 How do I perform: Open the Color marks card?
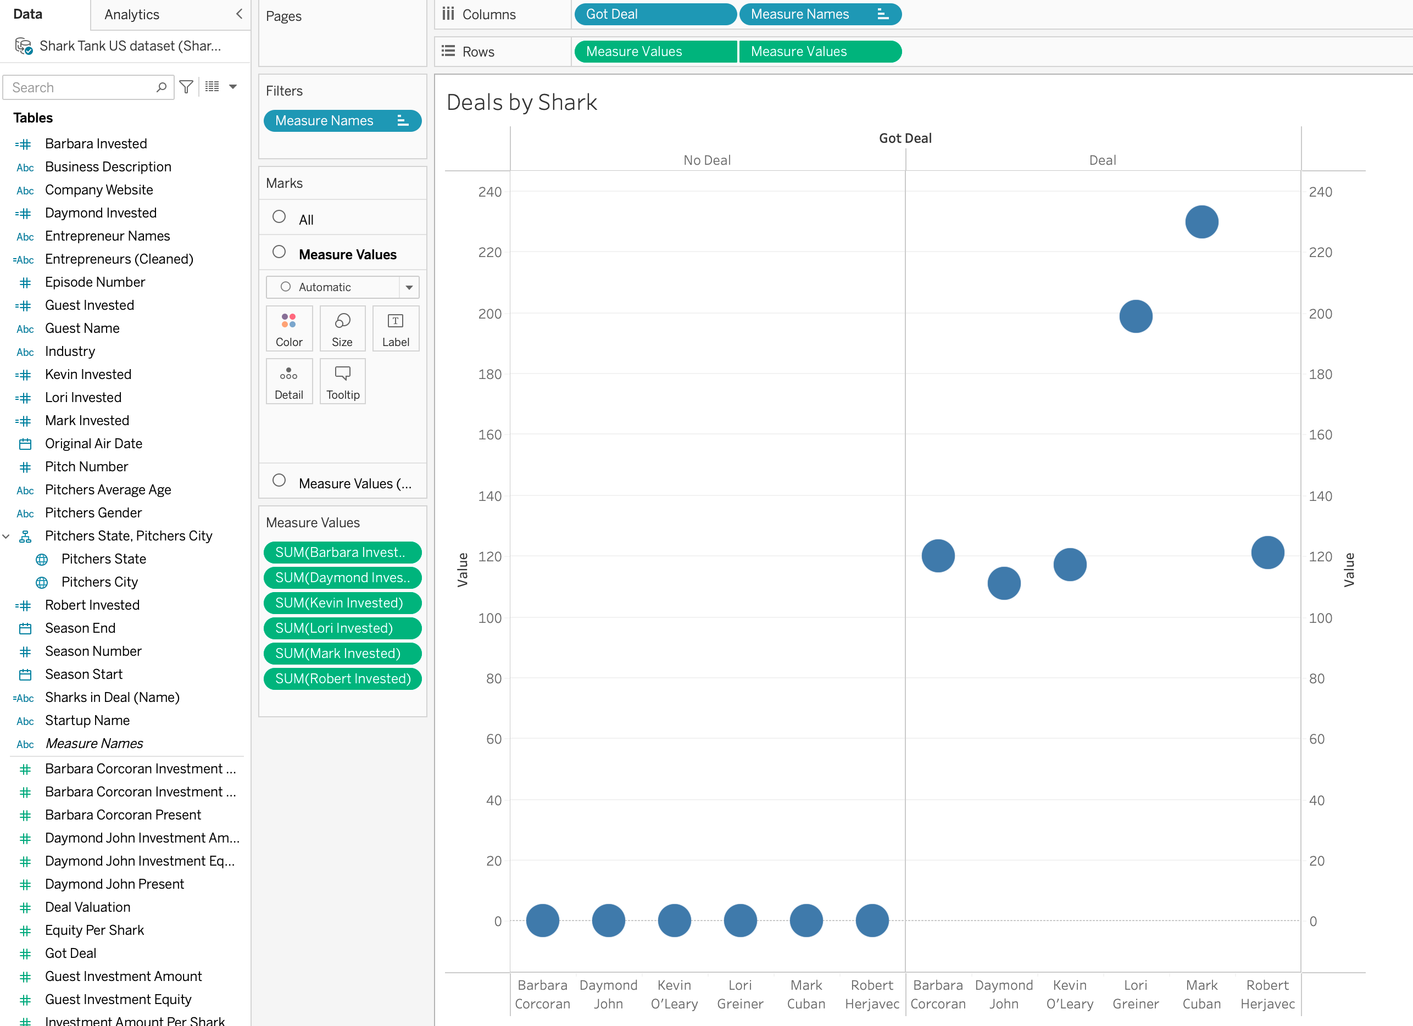tap(288, 329)
